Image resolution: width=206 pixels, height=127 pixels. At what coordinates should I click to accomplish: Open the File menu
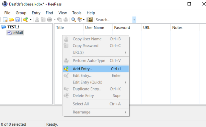pyautogui.click(x=7, y=13)
